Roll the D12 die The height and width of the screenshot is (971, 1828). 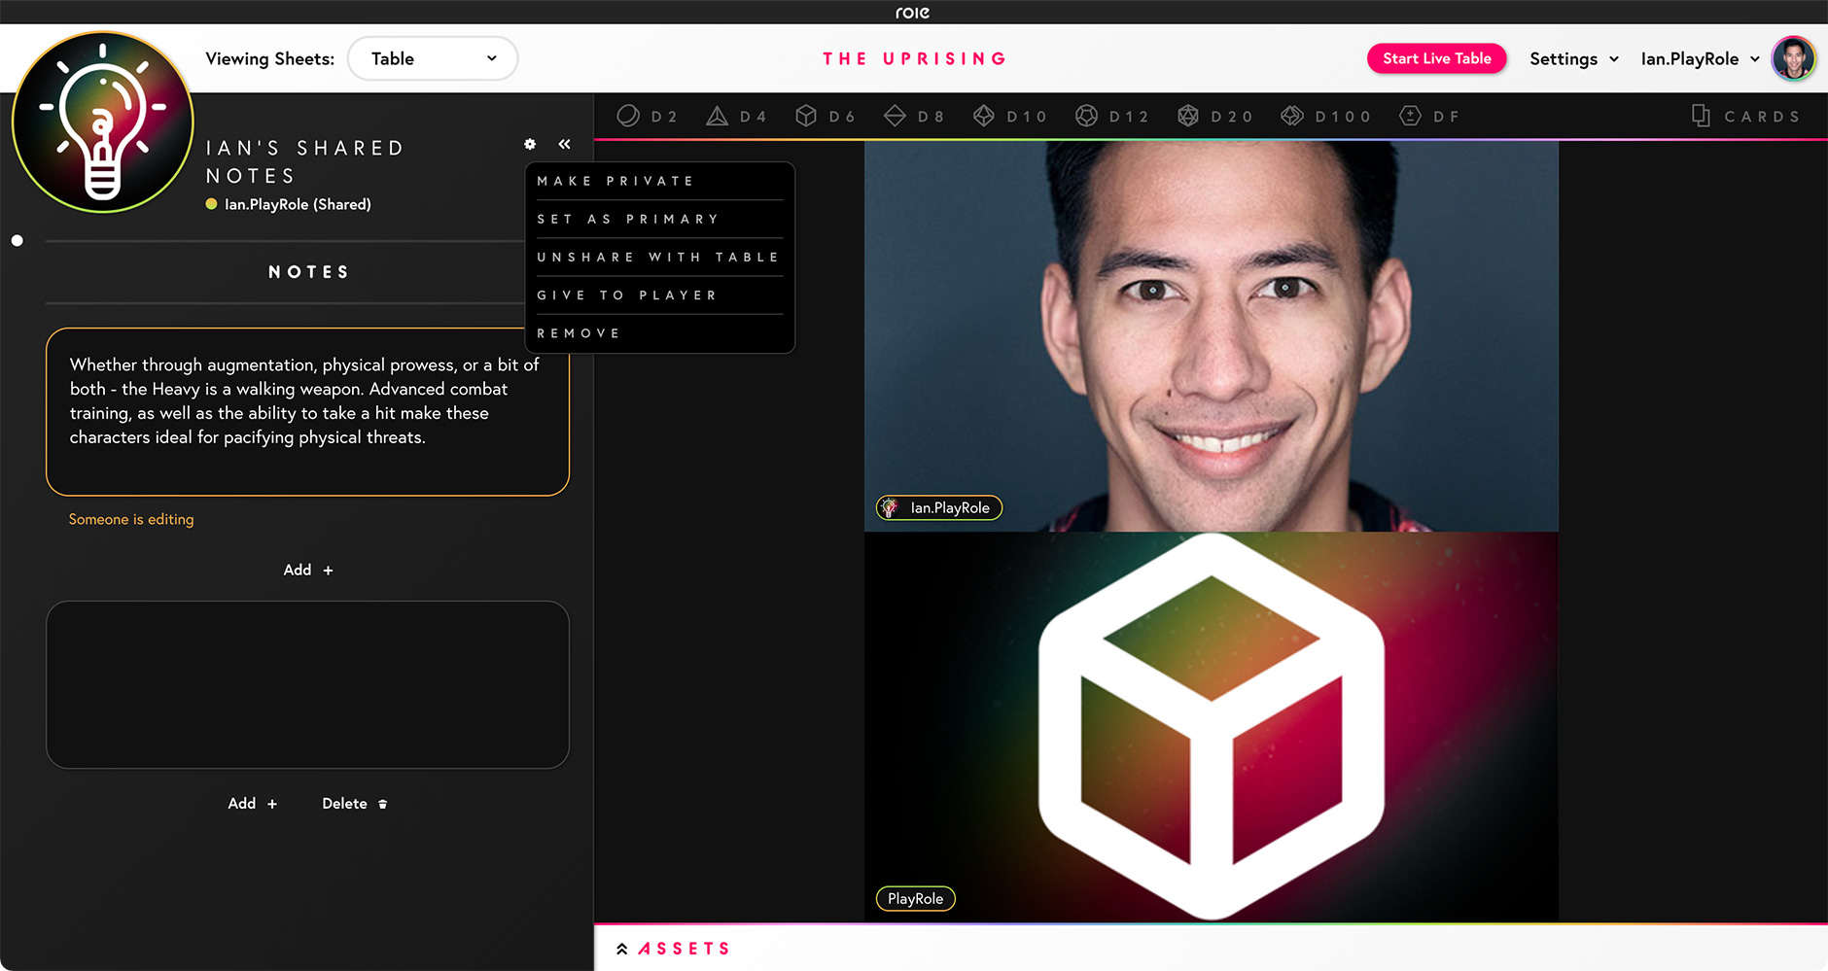pyautogui.click(x=1111, y=117)
